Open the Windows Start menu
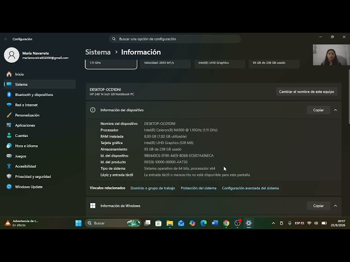Screen dimensions: 350x262 (x=78, y=223)
